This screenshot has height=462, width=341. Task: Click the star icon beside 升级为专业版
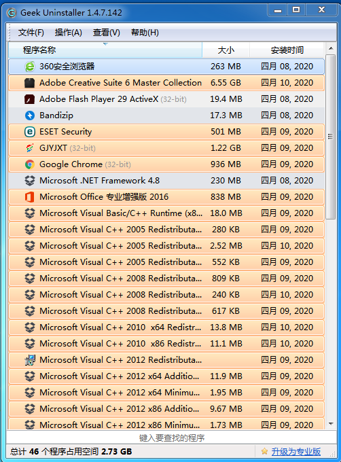[264, 451]
